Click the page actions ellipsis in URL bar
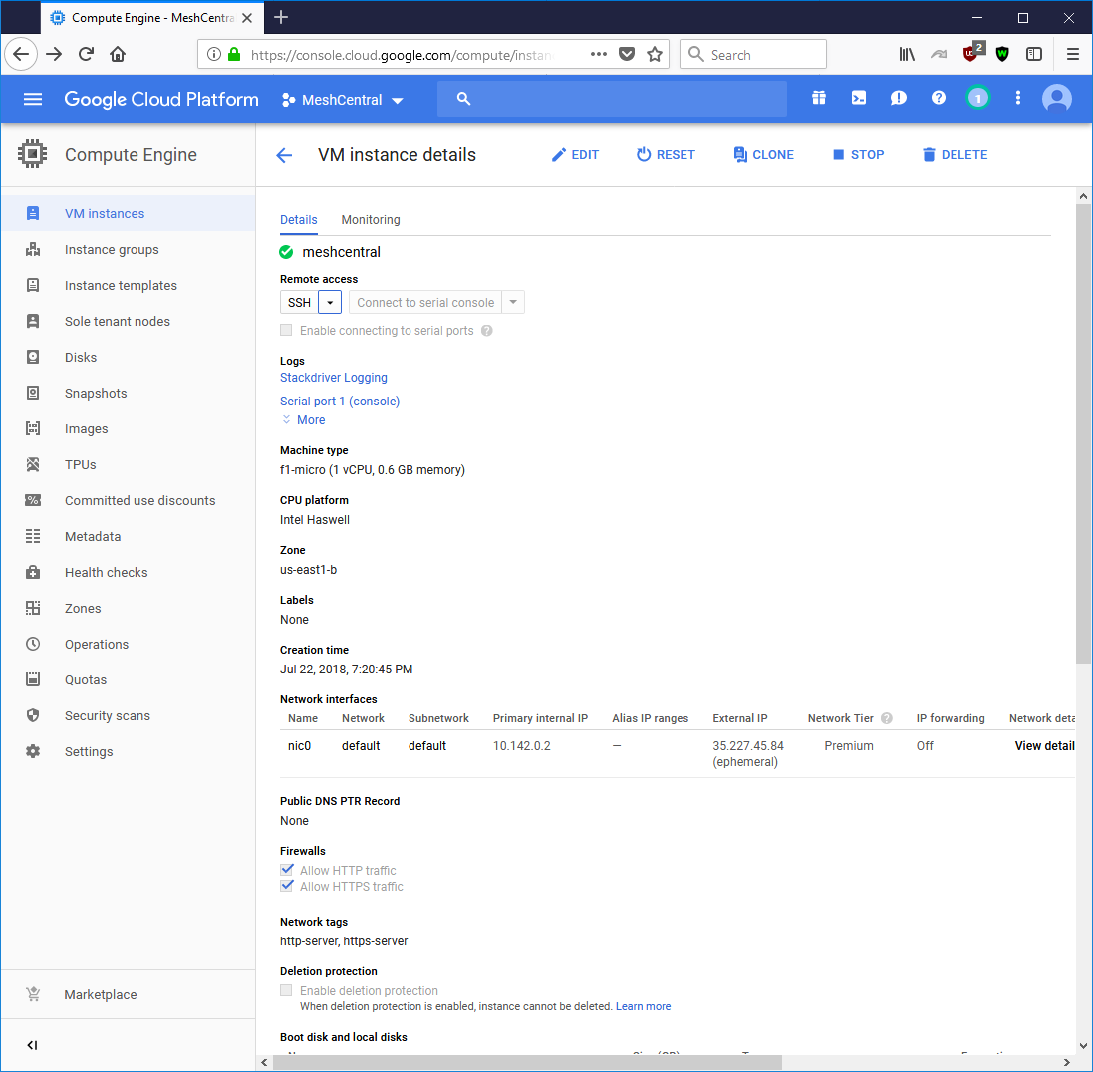The height and width of the screenshot is (1072, 1093). coord(598,55)
